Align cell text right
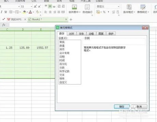 point(55,12)
